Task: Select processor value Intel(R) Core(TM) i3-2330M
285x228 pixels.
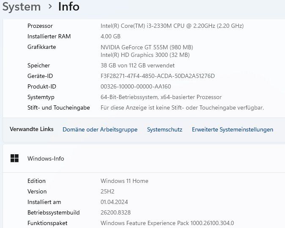Action: (x=172, y=26)
